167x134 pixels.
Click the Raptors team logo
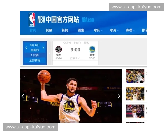pos(58,49)
